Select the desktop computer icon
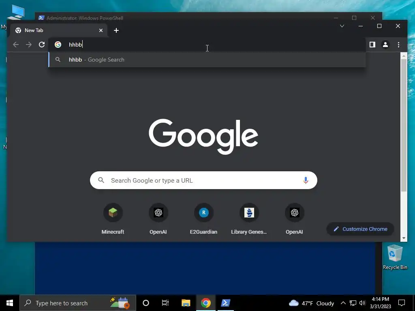 point(16,12)
